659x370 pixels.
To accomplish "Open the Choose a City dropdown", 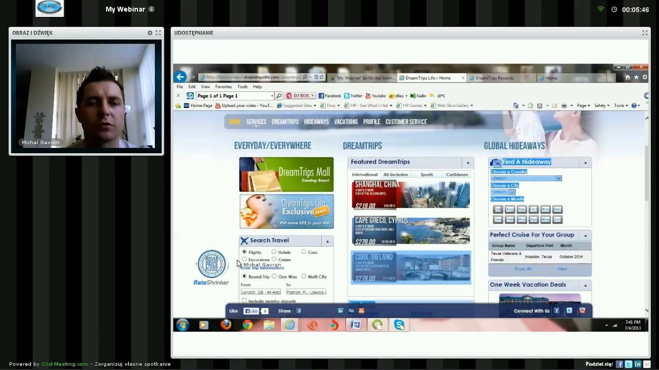I will coord(502,192).
